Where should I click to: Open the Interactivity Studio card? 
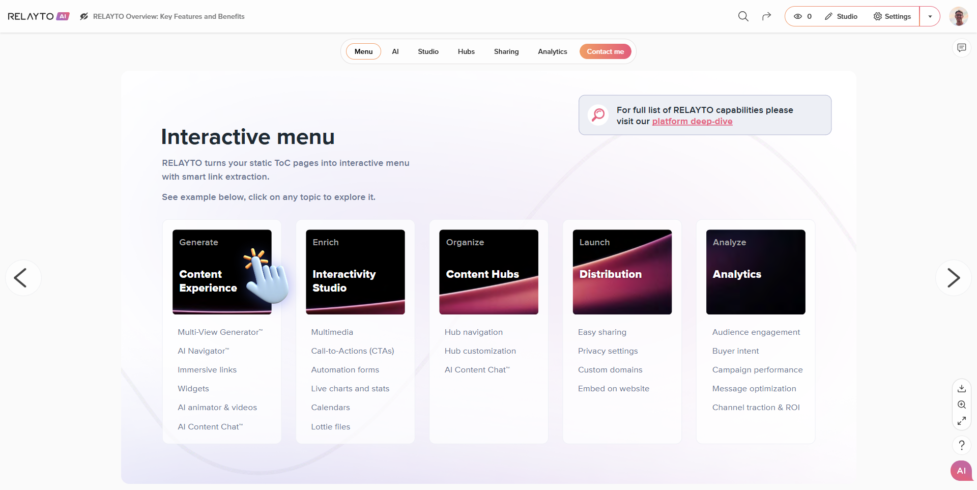point(355,272)
